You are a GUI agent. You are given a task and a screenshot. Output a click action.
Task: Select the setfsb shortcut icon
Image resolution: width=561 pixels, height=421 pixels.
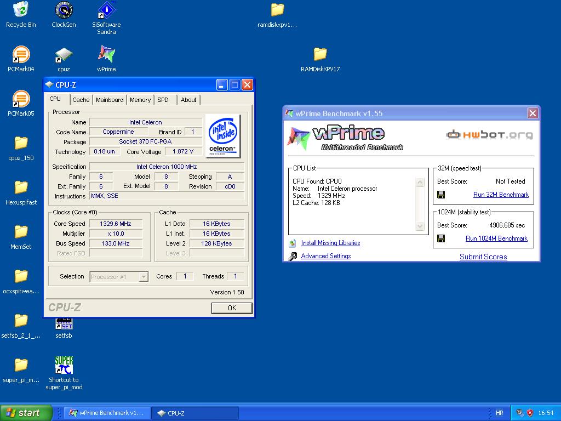64,324
